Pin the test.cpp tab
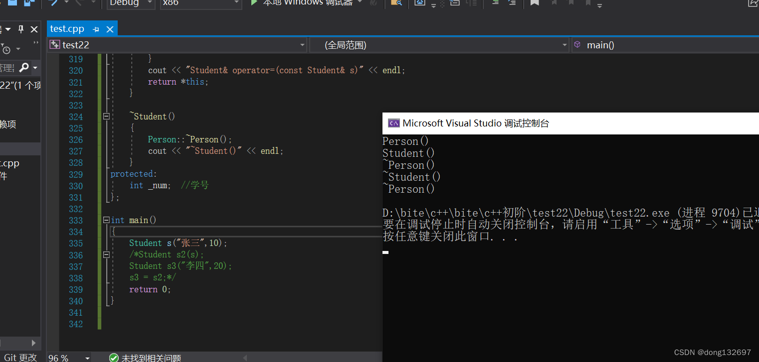Image resolution: width=759 pixels, height=362 pixels. [x=96, y=29]
